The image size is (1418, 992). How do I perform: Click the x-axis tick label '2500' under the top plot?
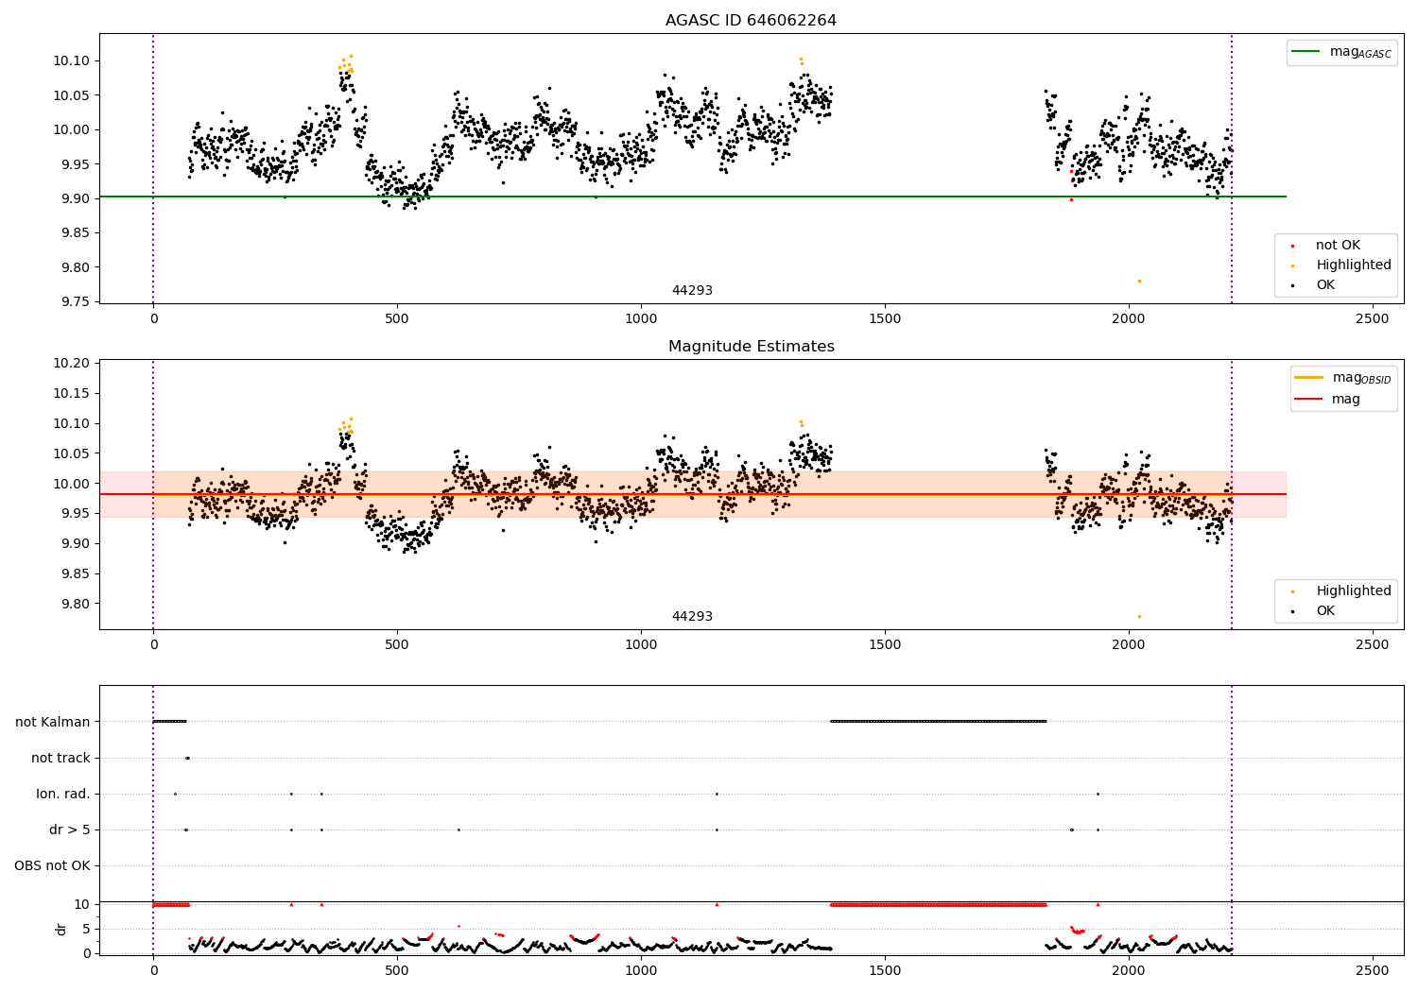(x=1373, y=318)
